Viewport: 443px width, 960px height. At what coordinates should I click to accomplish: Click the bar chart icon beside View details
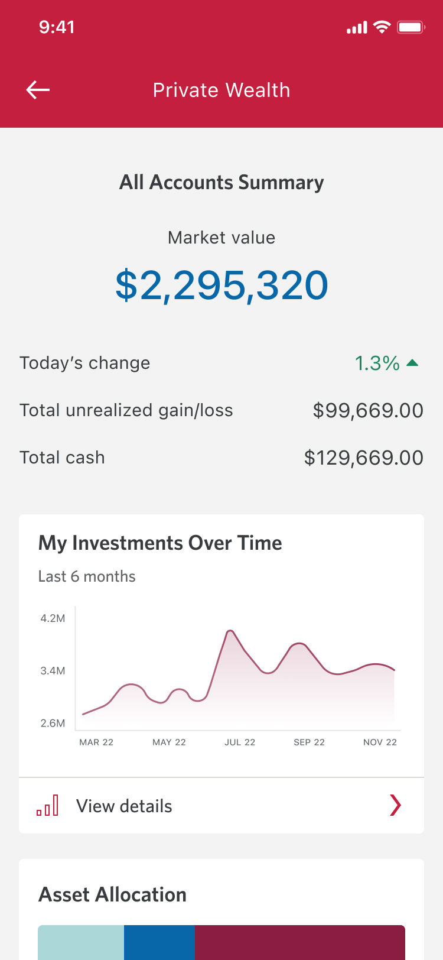pos(48,805)
